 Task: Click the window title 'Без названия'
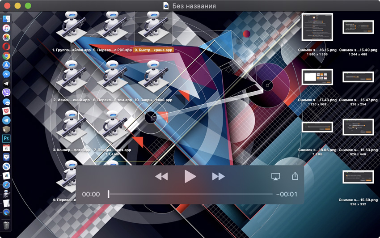[194, 6]
